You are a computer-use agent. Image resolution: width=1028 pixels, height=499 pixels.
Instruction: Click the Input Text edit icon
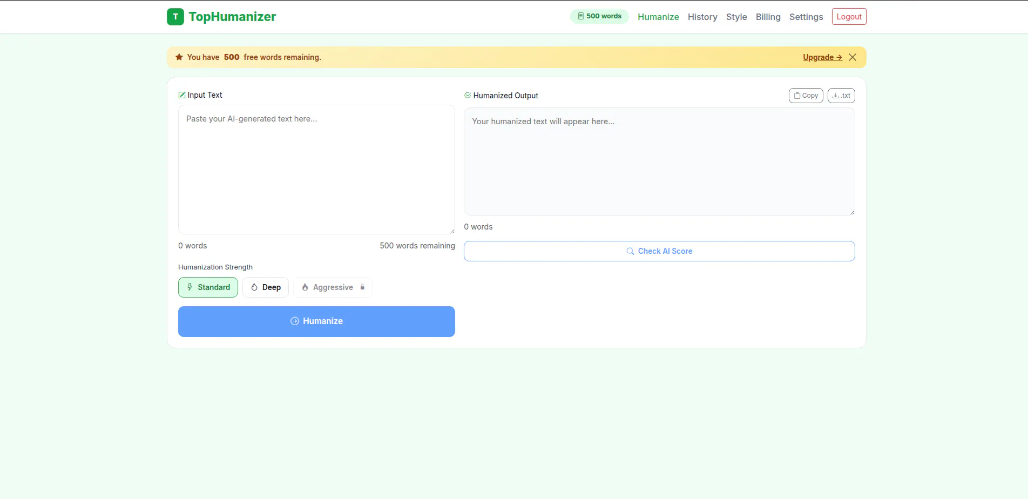coord(182,95)
